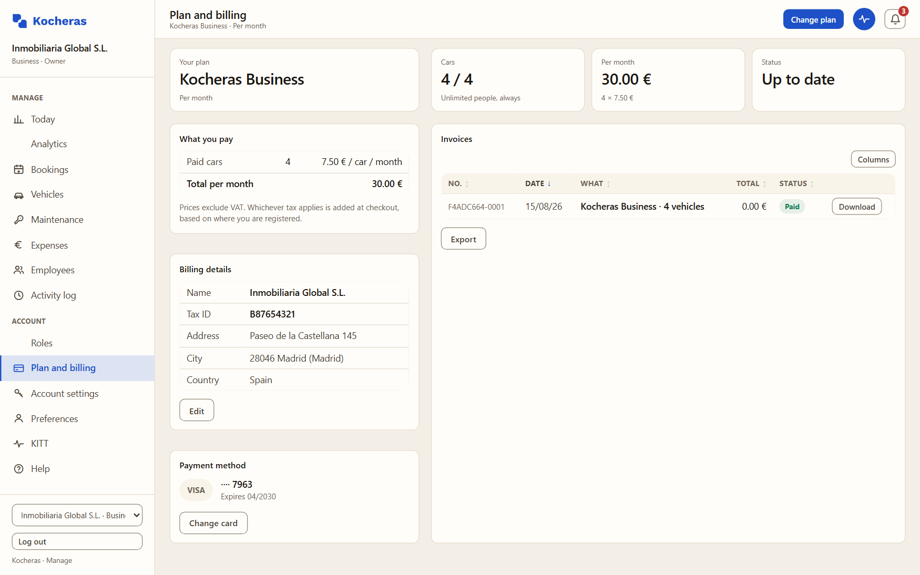This screenshot has width=920, height=575.
Task: Open Expenses via its euro icon
Action: pyautogui.click(x=18, y=245)
